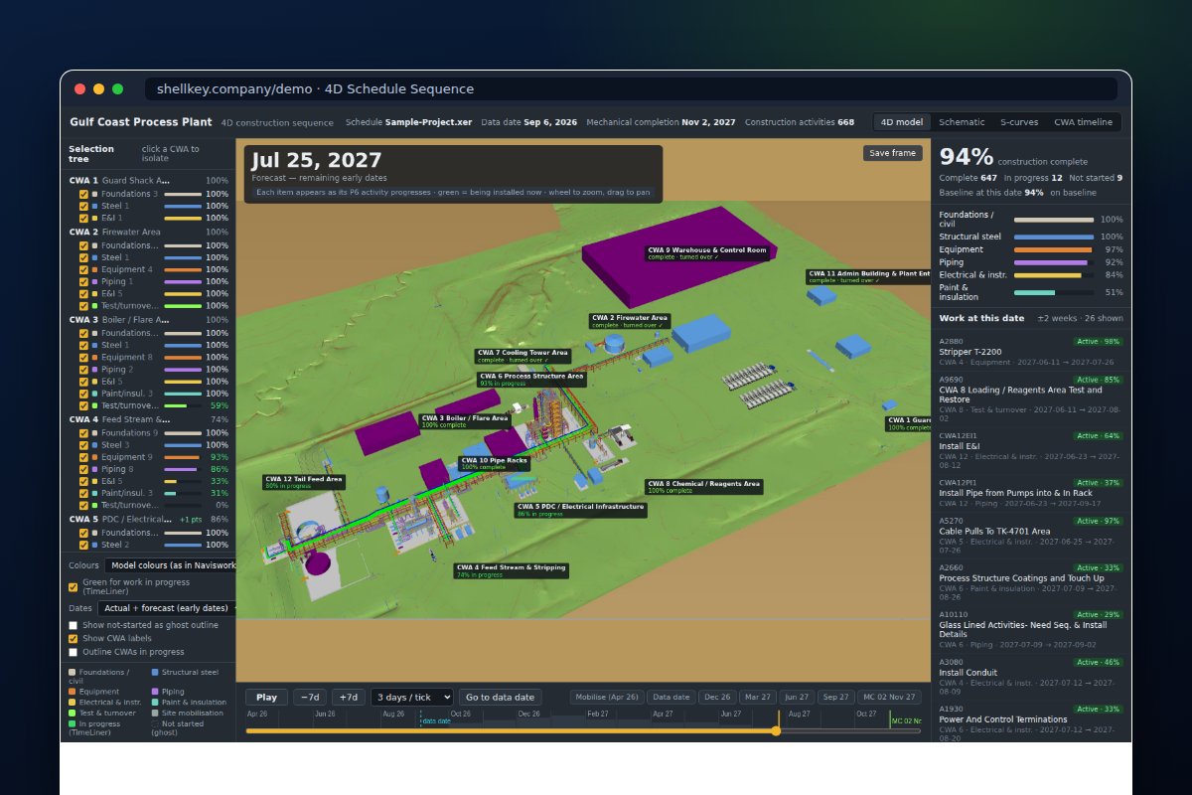Screen dimensions: 1192x795
Task: Jump to Dec 26 on the timeline
Action: 717,697
